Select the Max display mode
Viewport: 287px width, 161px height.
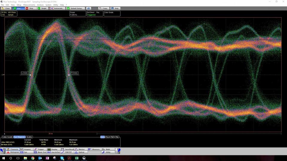[x=107, y=137]
